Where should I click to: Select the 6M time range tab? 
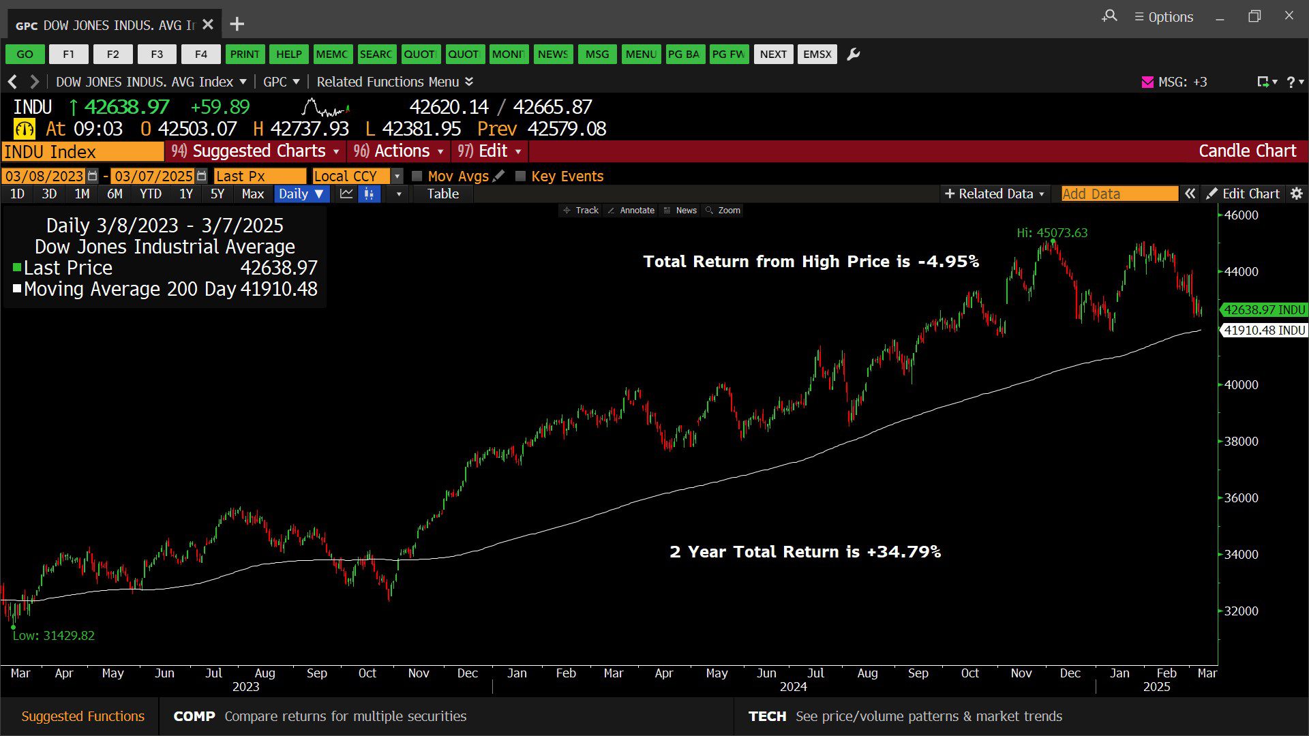(x=115, y=194)
